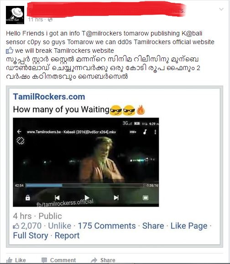Click the globe public audience icon
This screenshot has height=264, width=230.
point(50,20)
